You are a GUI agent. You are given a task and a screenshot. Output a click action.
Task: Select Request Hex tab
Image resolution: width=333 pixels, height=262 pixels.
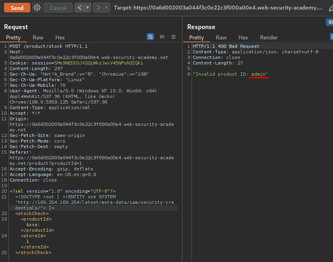coord(60,37)
